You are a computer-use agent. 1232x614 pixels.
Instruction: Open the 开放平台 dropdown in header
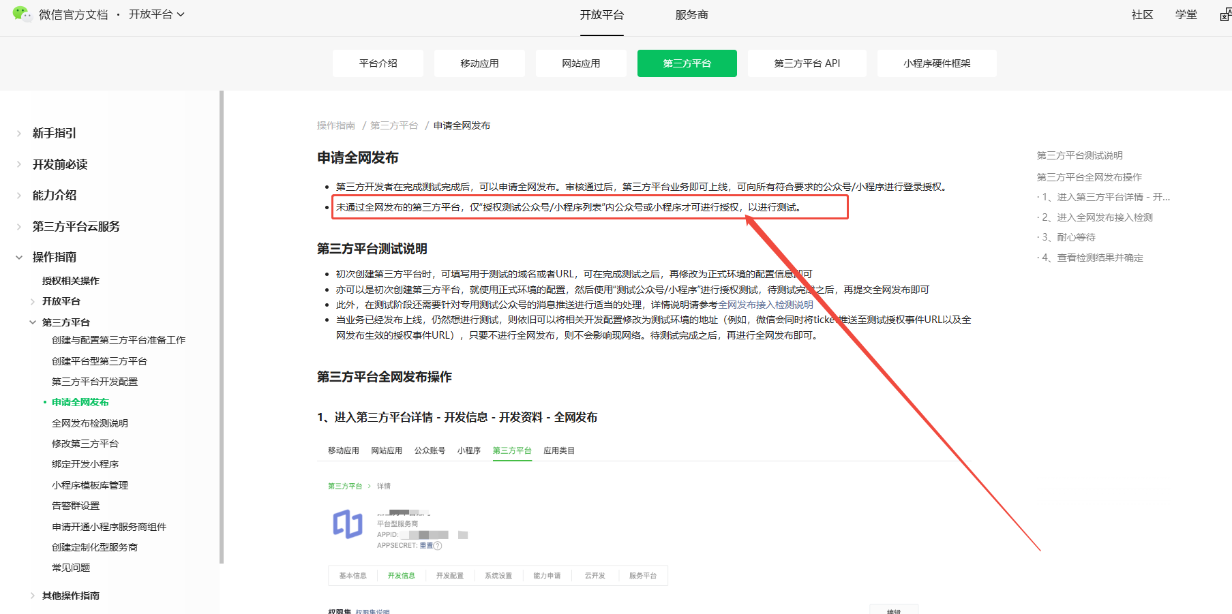click(157, 14)
